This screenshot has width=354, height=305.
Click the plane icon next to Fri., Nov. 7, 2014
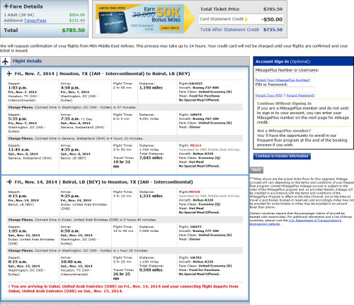pyautogui.click(x=9, y=74)
